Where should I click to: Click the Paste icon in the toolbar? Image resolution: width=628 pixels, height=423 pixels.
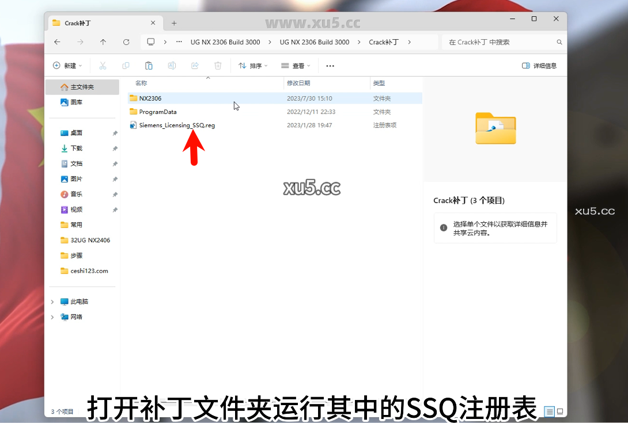pos(149,66)
